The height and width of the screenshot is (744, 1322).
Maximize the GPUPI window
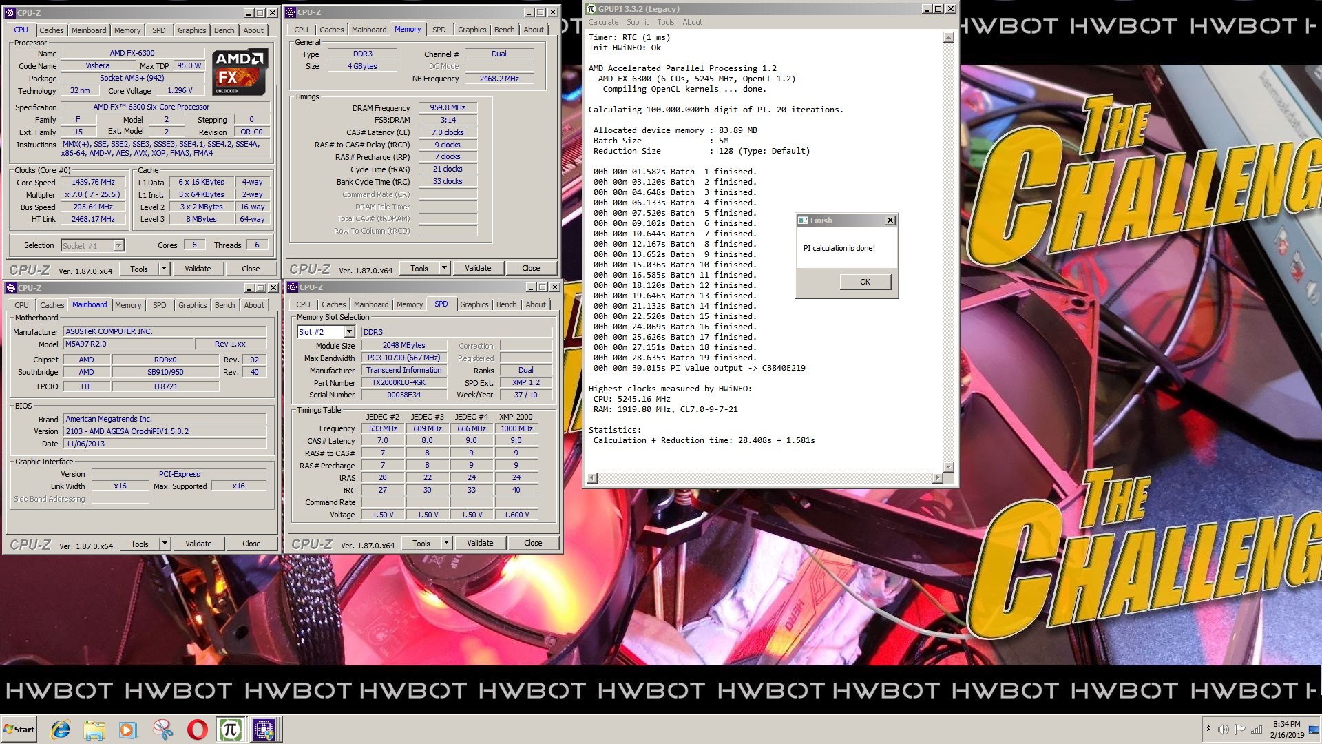coord(938,9)
